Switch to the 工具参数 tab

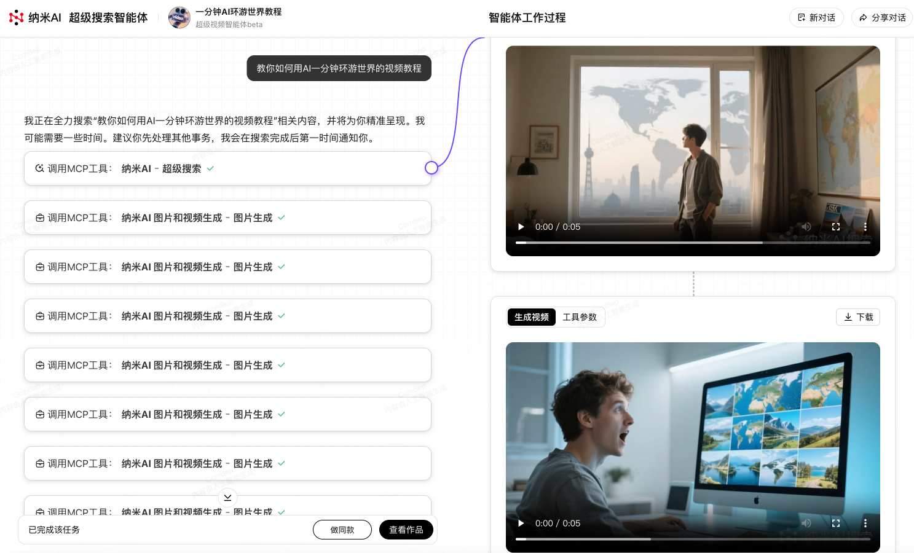tap(580, 317)
